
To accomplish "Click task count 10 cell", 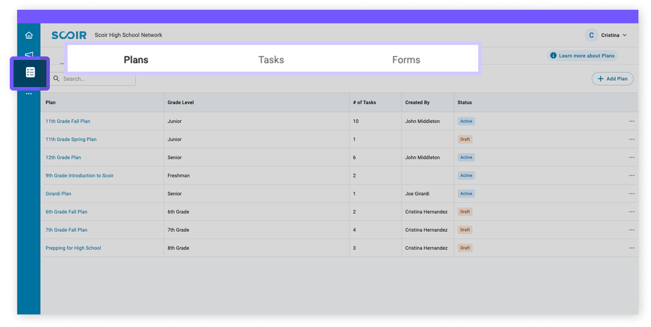I will [355, 121].
